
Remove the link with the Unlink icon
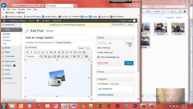67,52
